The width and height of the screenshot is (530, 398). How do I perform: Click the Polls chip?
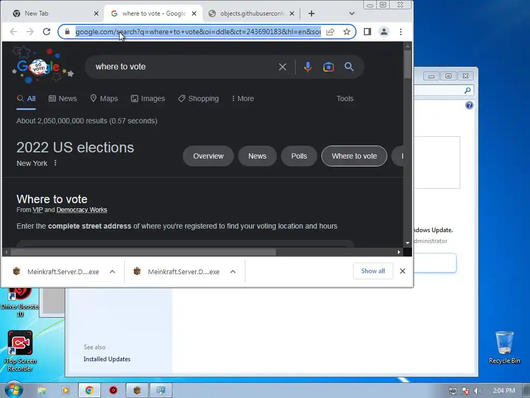coord(299,156)
